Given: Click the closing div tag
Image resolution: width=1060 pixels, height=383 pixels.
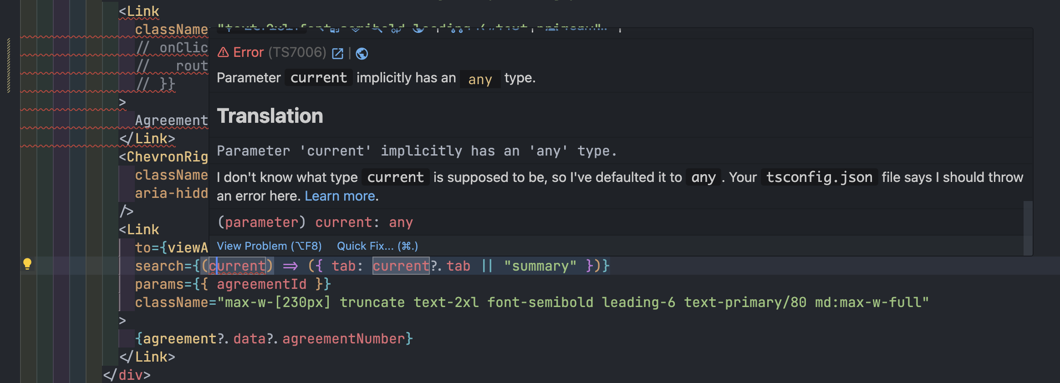Looking at the screenshot, I should coord(127,375).
